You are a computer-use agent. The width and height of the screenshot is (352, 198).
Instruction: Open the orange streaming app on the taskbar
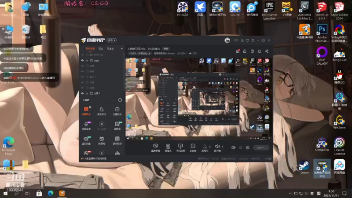pos(62,193)
